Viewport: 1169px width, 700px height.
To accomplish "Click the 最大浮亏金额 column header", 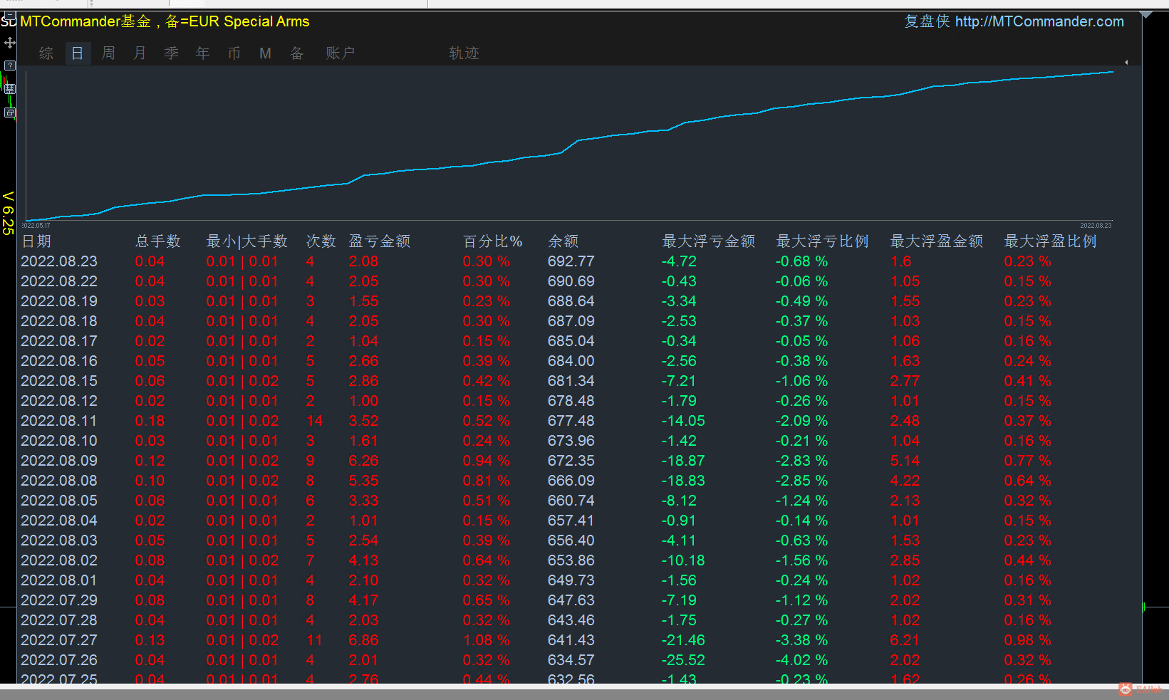I will [x=708, y=241].
